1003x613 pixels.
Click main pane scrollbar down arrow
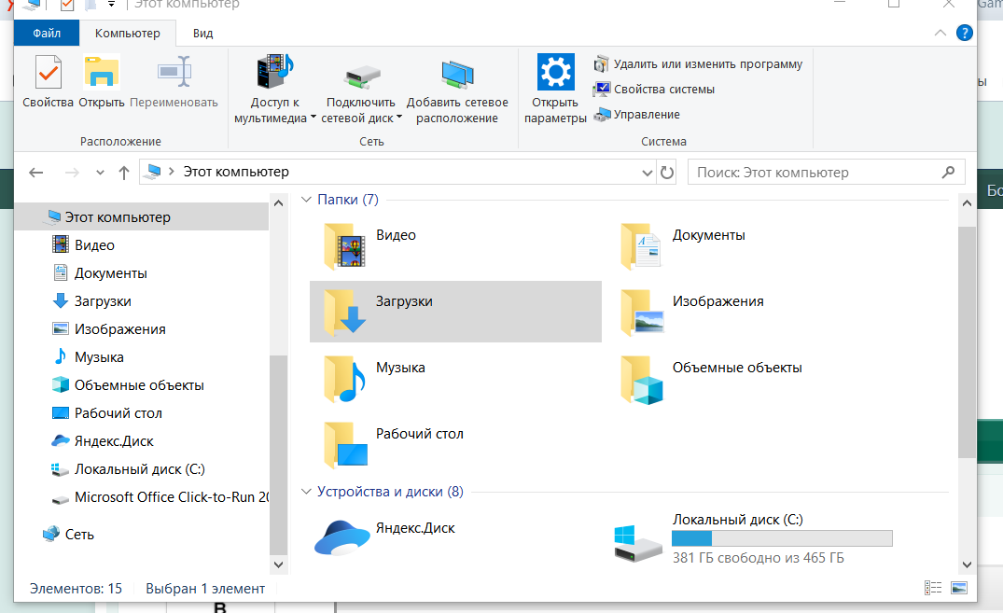point(968,564)
